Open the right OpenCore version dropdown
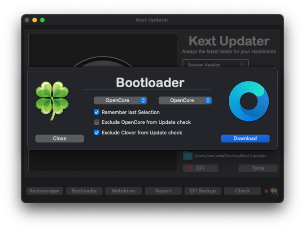The height and width of the screenshot is (231, 305). click(185, 100)
